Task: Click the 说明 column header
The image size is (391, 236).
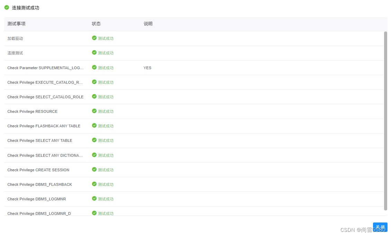Action: pos(148,24)
